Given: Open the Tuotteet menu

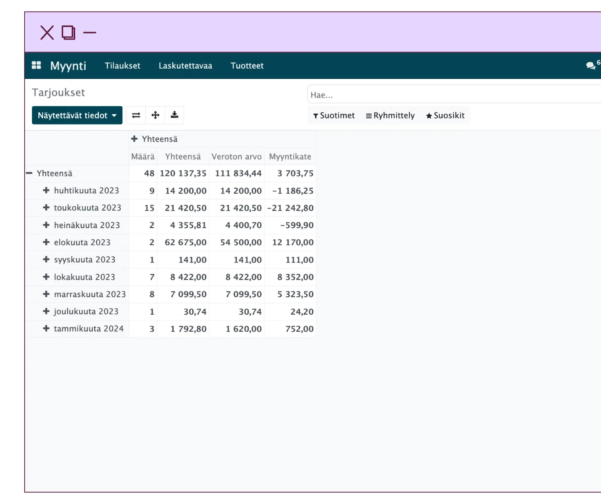Looking at the screenshot, I should 247,66.
